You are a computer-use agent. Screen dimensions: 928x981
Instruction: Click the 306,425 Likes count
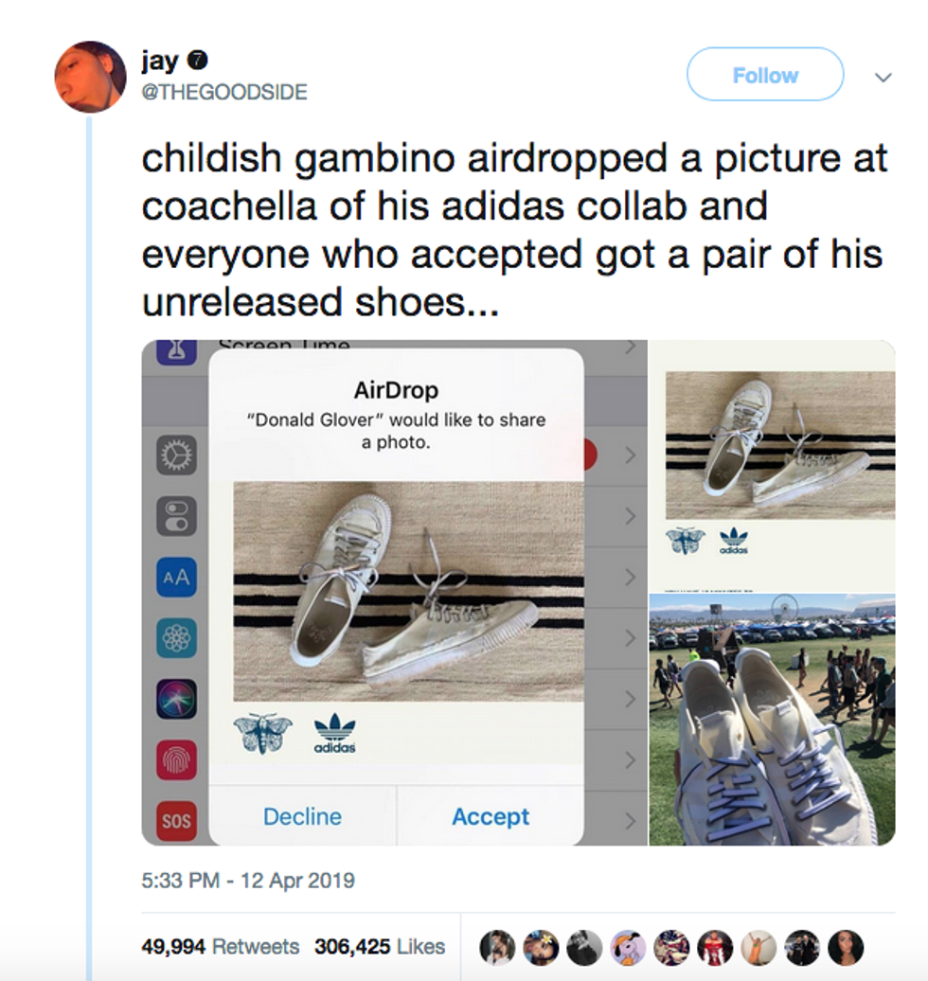click(379, 947)
